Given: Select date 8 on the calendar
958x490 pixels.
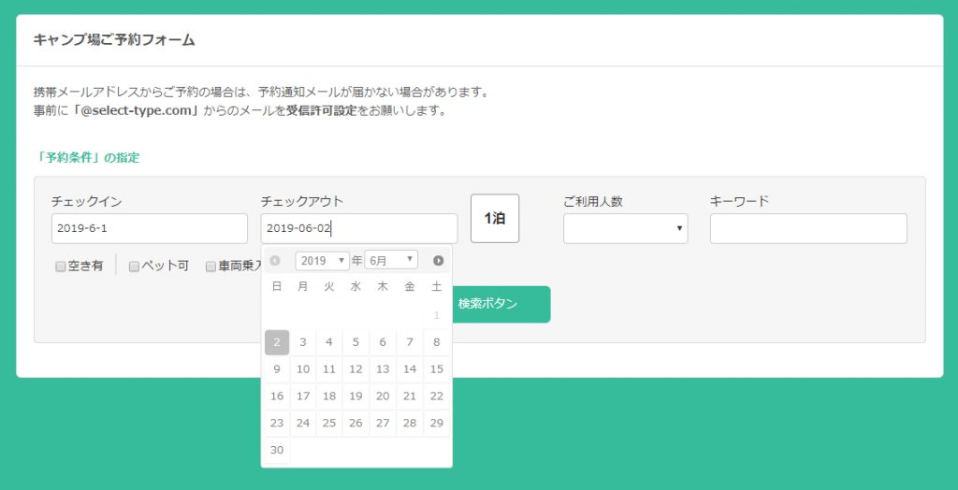Looking at the screenshot, I should tap(437, 342).
